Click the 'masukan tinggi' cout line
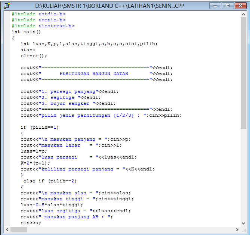The image size is (250, 235). coord(77,199)
